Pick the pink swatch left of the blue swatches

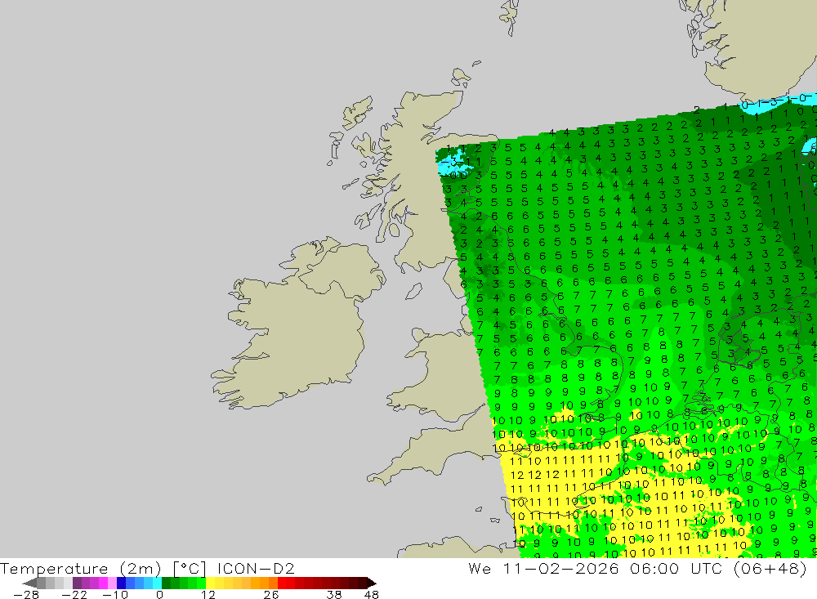click(x=113, y=583)
